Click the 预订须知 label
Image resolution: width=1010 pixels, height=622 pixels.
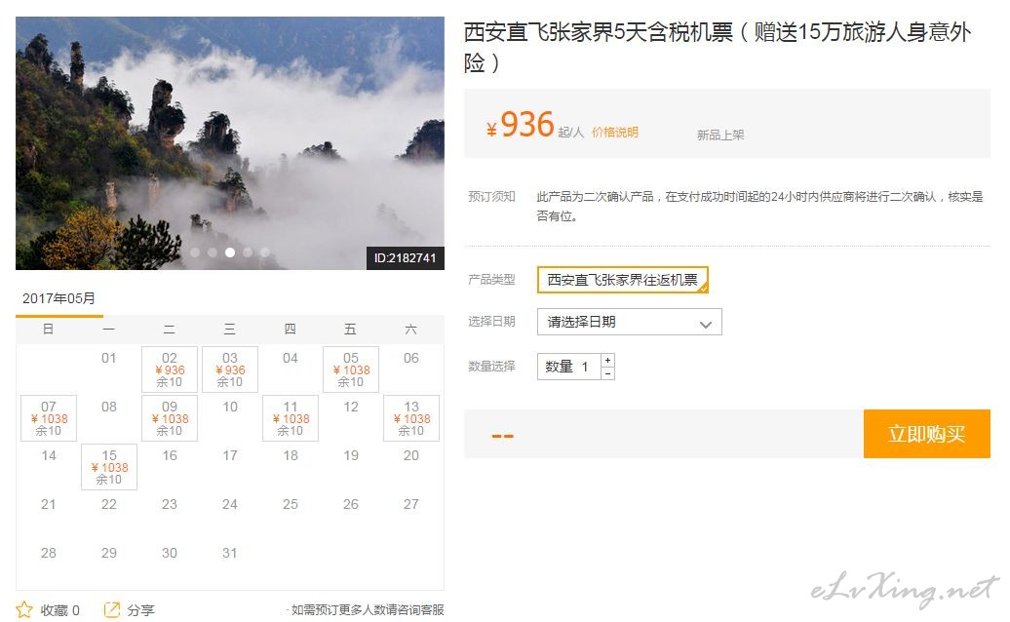pos(491,196)
